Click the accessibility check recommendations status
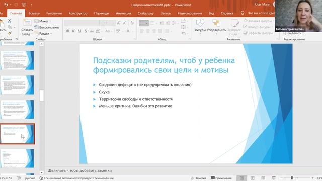Screen dimensions: 322x181 76,178
